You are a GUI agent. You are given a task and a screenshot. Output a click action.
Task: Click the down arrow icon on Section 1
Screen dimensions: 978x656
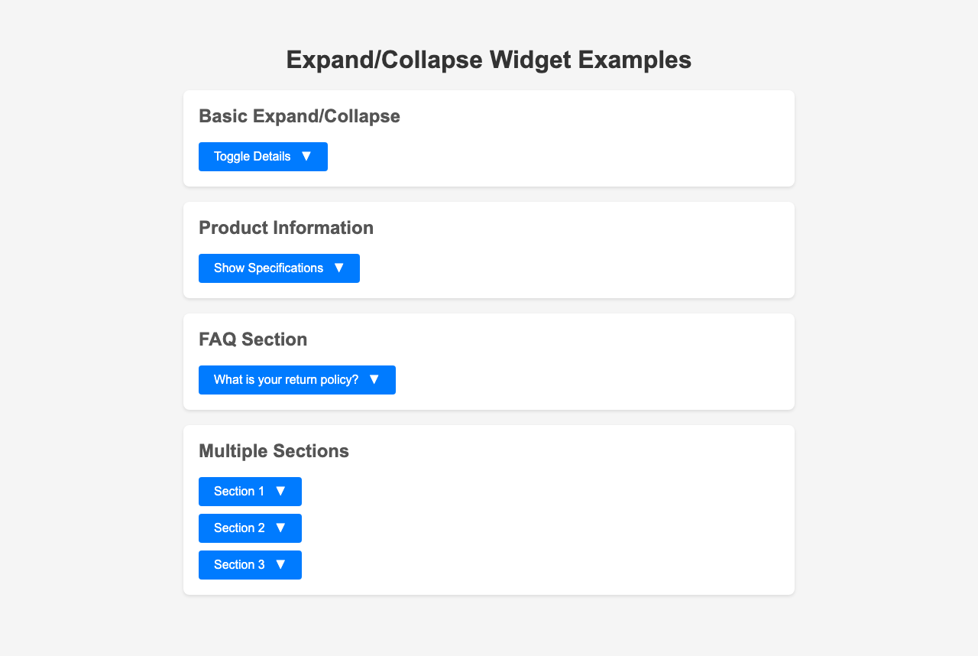(x=280, y=491)
